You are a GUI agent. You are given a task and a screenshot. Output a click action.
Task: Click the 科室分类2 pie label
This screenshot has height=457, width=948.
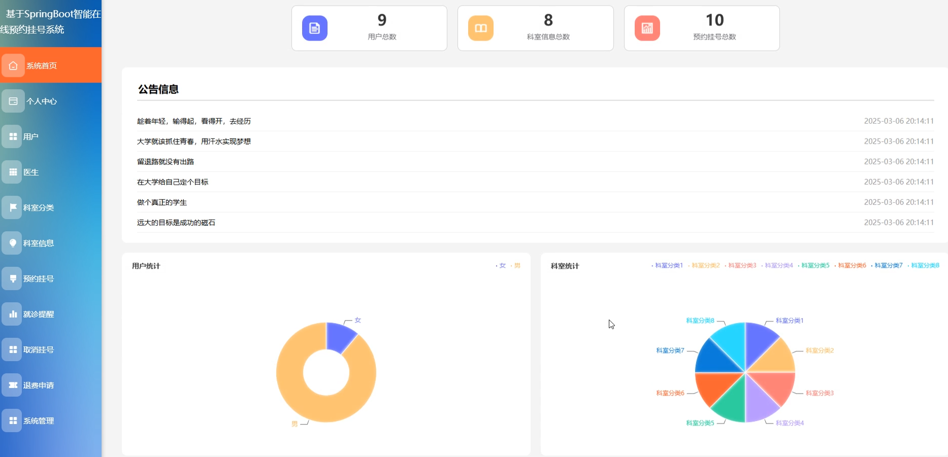[x=820, y=350]
